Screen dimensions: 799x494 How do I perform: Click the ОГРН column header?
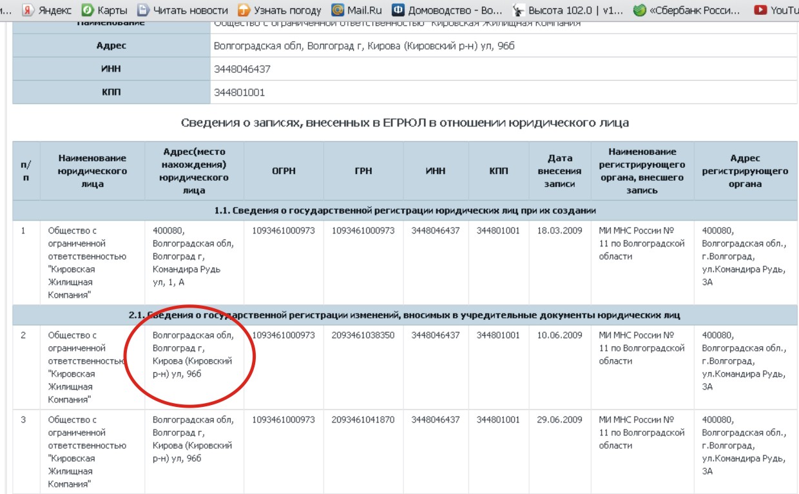tap(284, 171)
